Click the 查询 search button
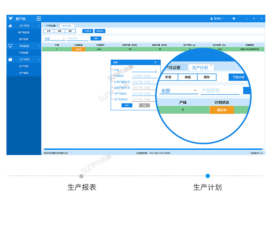 point(96,38)
